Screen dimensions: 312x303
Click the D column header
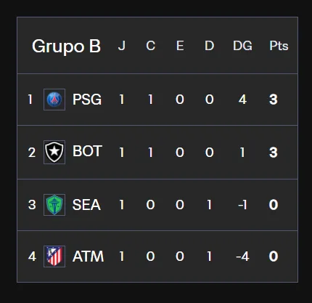tap(209, 46)
